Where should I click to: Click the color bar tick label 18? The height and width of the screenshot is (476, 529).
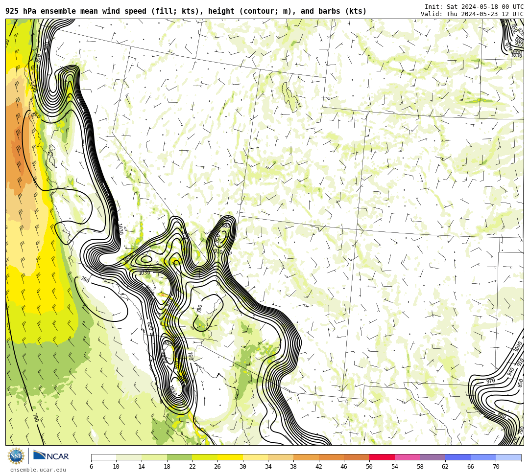[167, 467]
